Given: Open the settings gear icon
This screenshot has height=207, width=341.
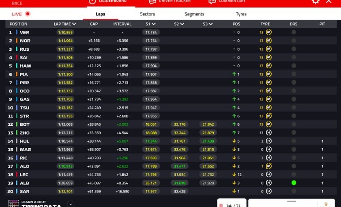Looking at the screenshot, I should (x=315, y=1).
